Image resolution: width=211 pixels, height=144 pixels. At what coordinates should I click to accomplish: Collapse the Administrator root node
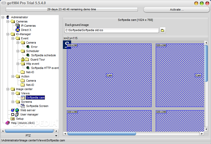click(3, 17)
